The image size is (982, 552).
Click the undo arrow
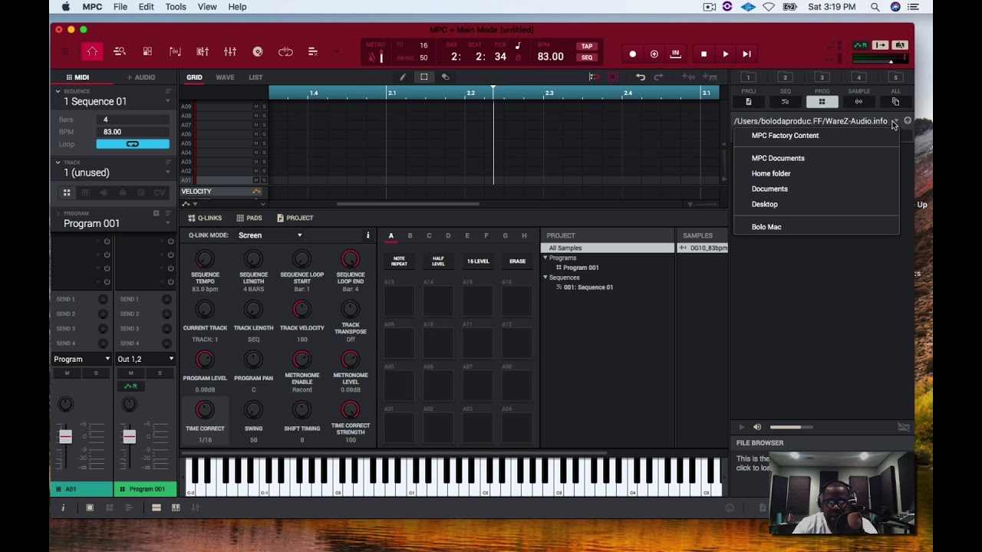pyautogui.click(x=641, y=77)
